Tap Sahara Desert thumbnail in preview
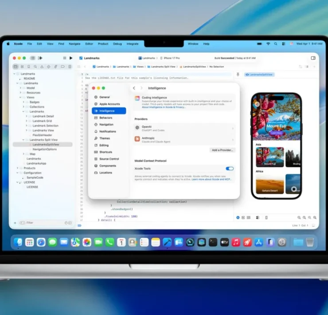The height and width of the screenshot is (315, 328). 270,184
